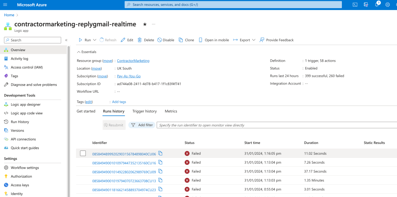Click the Failed status icon for run CU06
Viewport: 397px width, 197px height.
187,153
